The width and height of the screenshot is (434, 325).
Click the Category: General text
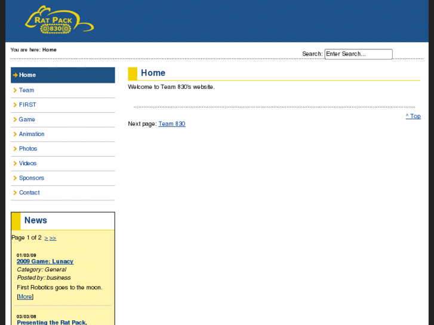point(42,270)
